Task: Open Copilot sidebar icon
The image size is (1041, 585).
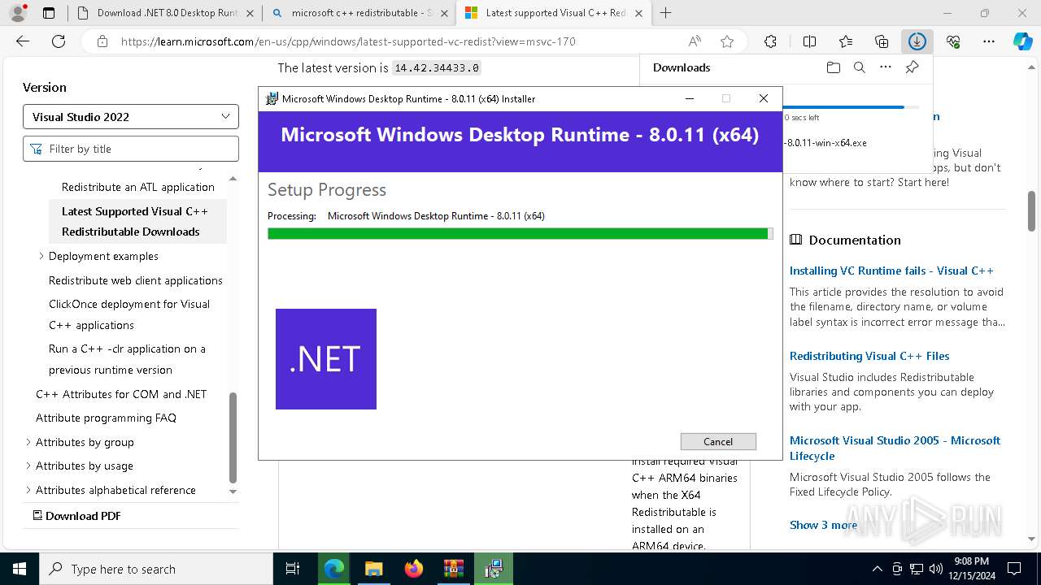Action: [x=1023, y=41]
